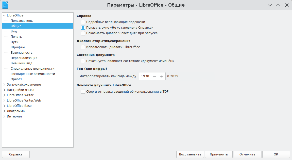
Task: Select «Пользователь» in the tree
Action: pyautogui.click(x=22, y=21)
